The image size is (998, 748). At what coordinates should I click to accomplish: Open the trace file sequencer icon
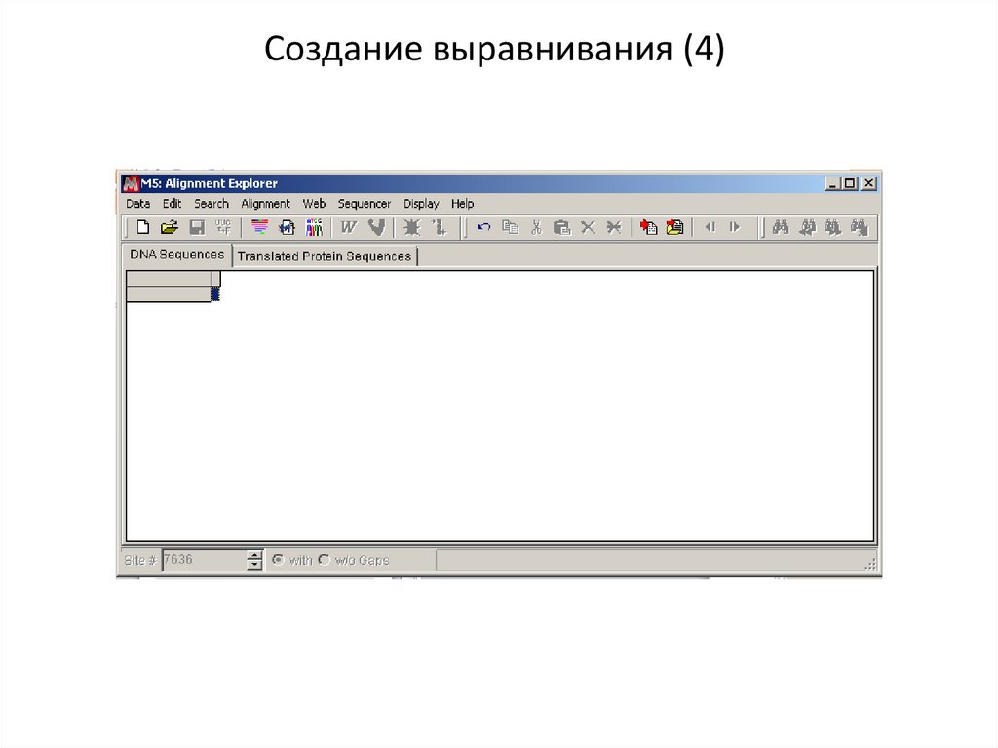point(315,227)
